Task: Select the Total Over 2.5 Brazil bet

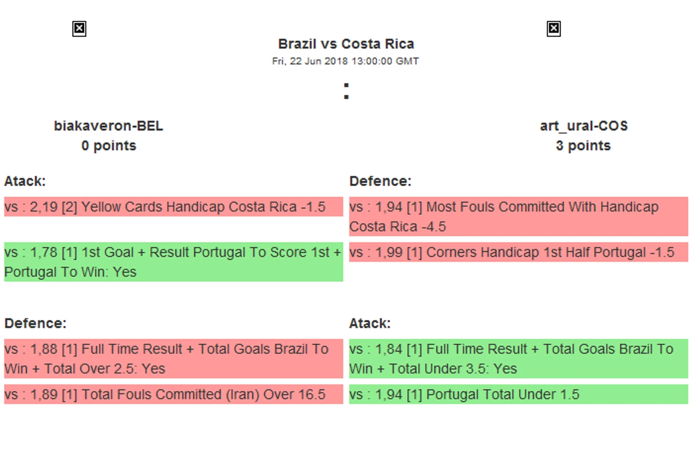Action: click(173, 358)
